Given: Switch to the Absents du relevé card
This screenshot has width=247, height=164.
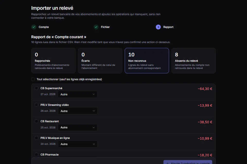Looking at the screenshot, I should click(193, 60).
